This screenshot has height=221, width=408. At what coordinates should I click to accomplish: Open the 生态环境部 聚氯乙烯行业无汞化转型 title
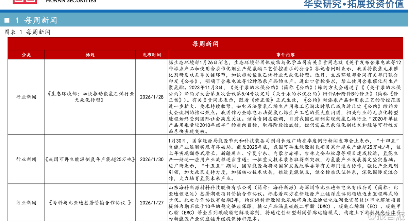click(90, 97)
